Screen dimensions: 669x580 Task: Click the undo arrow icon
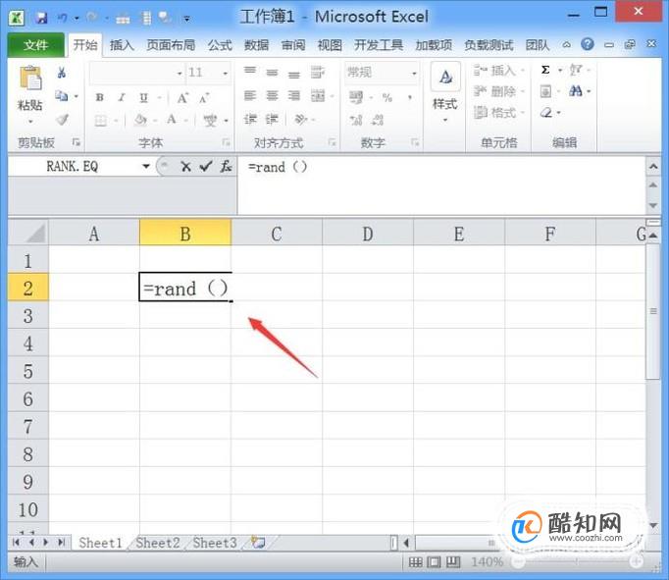(x=63, y=18)
